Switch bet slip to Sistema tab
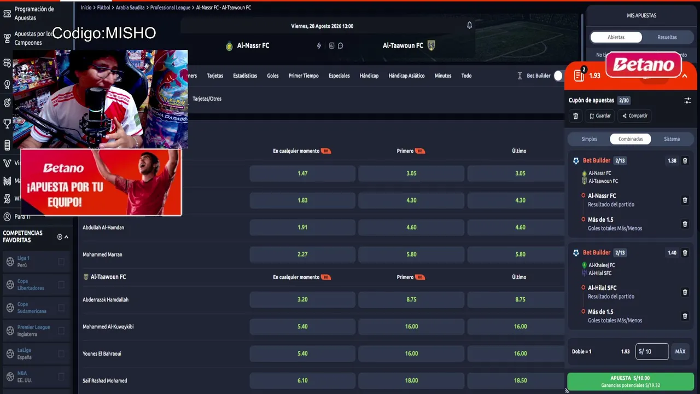 (x=672, y=139)
